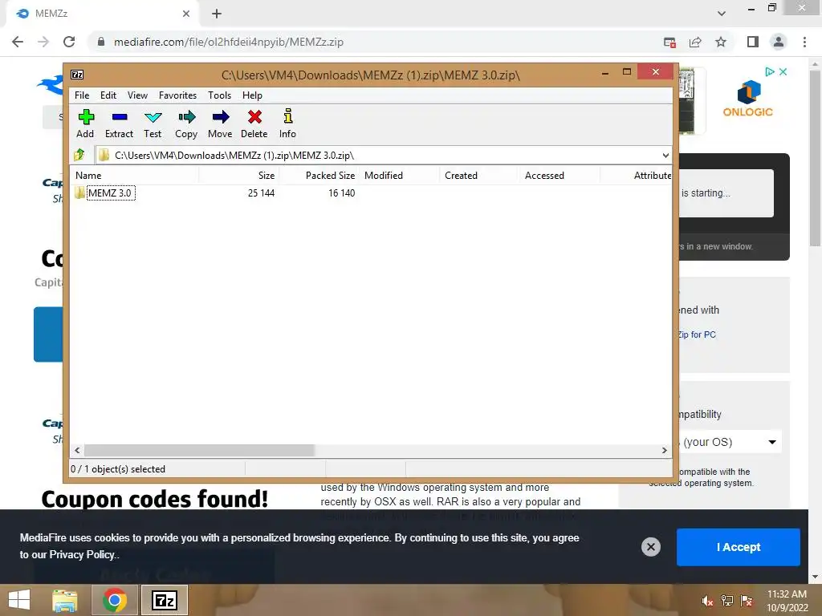Open Chrome side panel icon

(753, 42)
